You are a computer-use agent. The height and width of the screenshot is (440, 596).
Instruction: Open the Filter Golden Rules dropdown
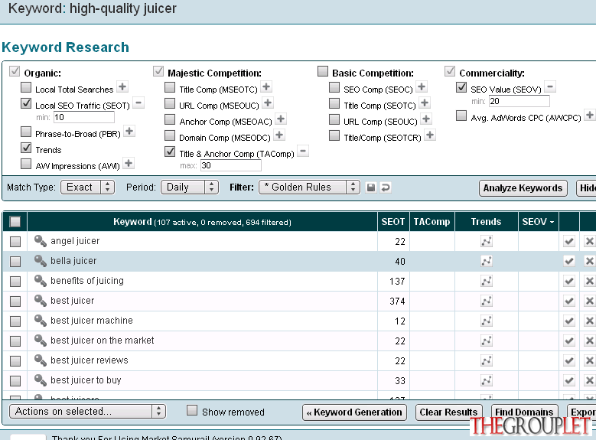pos(309,187)
